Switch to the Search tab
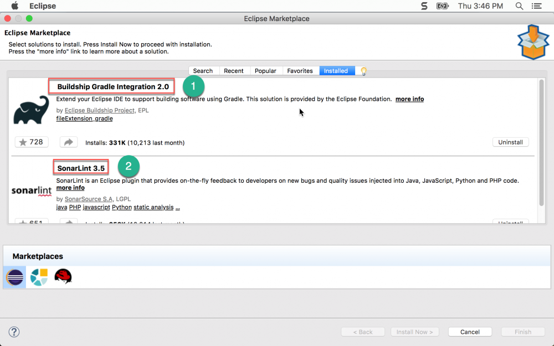This screenshot has height=346, width=554. click(203, 71)
